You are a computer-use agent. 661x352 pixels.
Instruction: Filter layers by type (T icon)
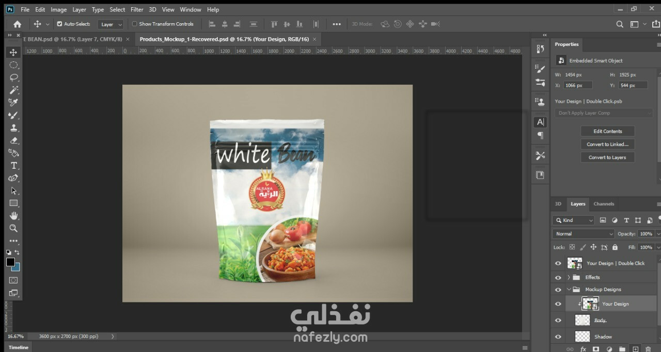[626, 220]
